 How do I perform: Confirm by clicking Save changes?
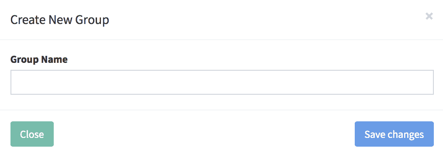click(394, 134)
